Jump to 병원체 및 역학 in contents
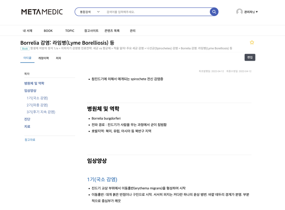The width and height of the screenshot is (285, 210). click(34, 83)
